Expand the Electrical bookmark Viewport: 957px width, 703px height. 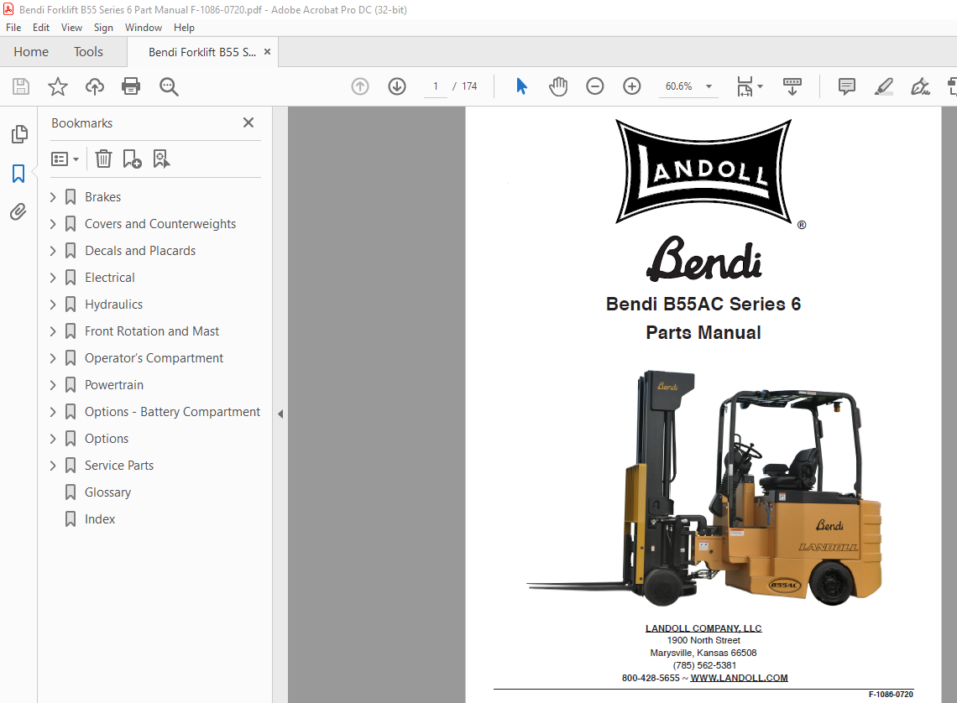click(x=53, y=278)
